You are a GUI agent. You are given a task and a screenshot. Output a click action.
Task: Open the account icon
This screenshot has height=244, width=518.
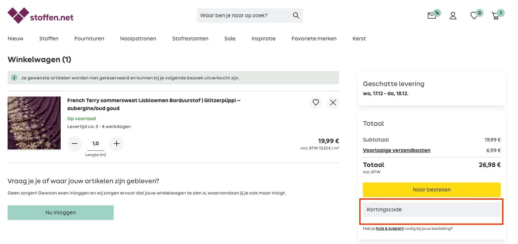[453, 16]
